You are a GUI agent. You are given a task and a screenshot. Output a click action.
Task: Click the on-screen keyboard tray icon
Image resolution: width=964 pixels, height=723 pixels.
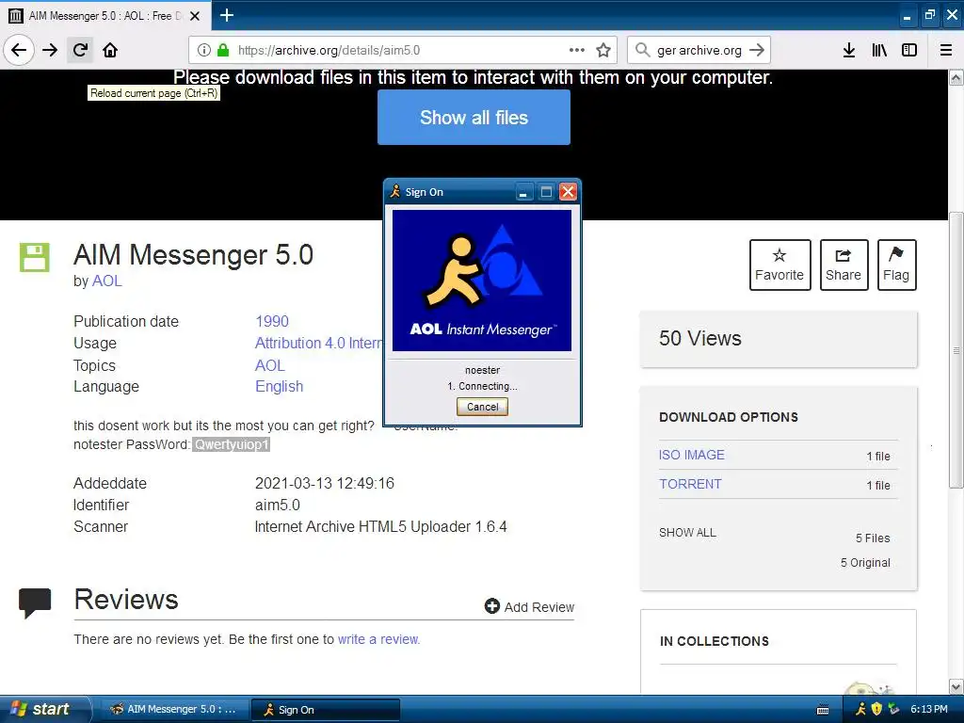pos(823,710)
